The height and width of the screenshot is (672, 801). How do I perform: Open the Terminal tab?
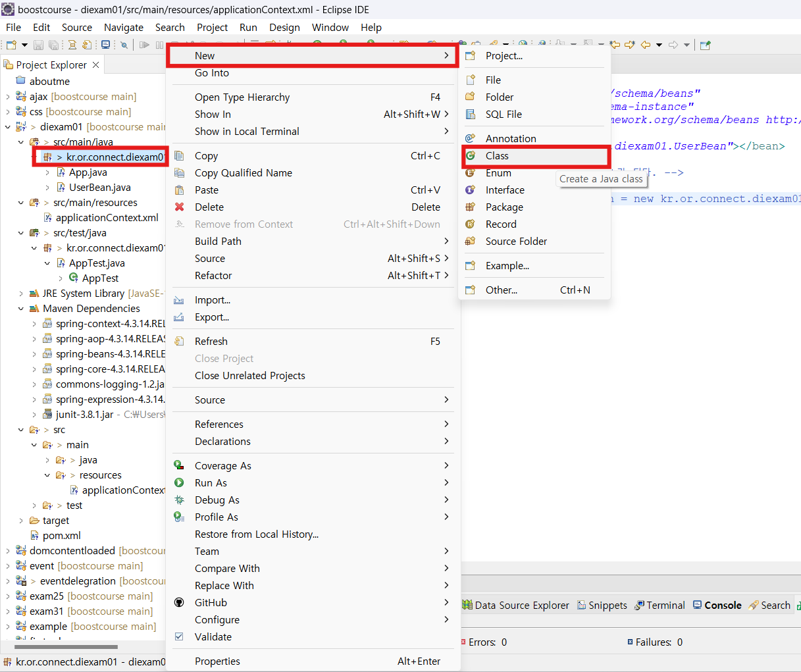(659, 606)
